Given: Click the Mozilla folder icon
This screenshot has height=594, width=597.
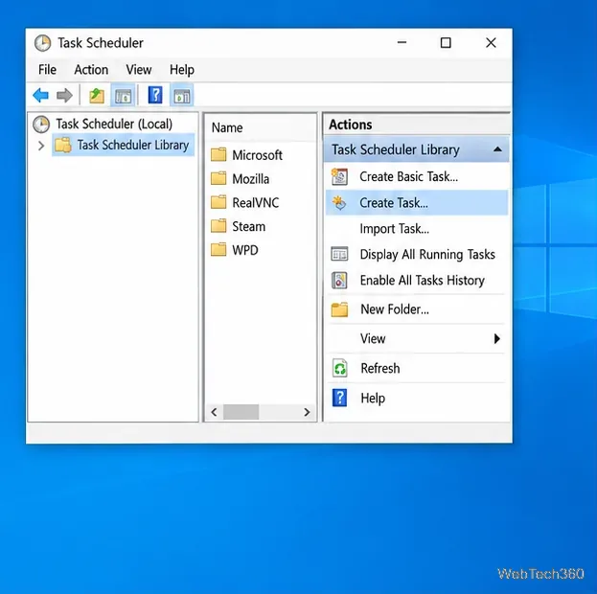Looking at the screenshot, I should click(218, 178).
